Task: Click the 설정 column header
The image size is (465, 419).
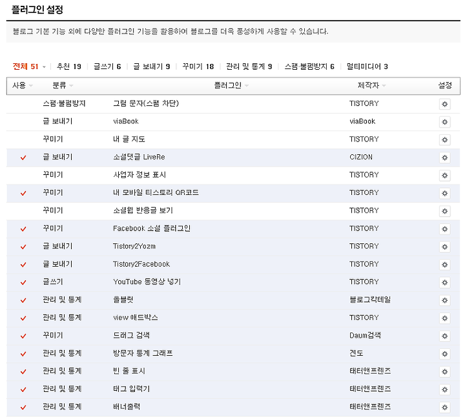Action: [445, 86]
